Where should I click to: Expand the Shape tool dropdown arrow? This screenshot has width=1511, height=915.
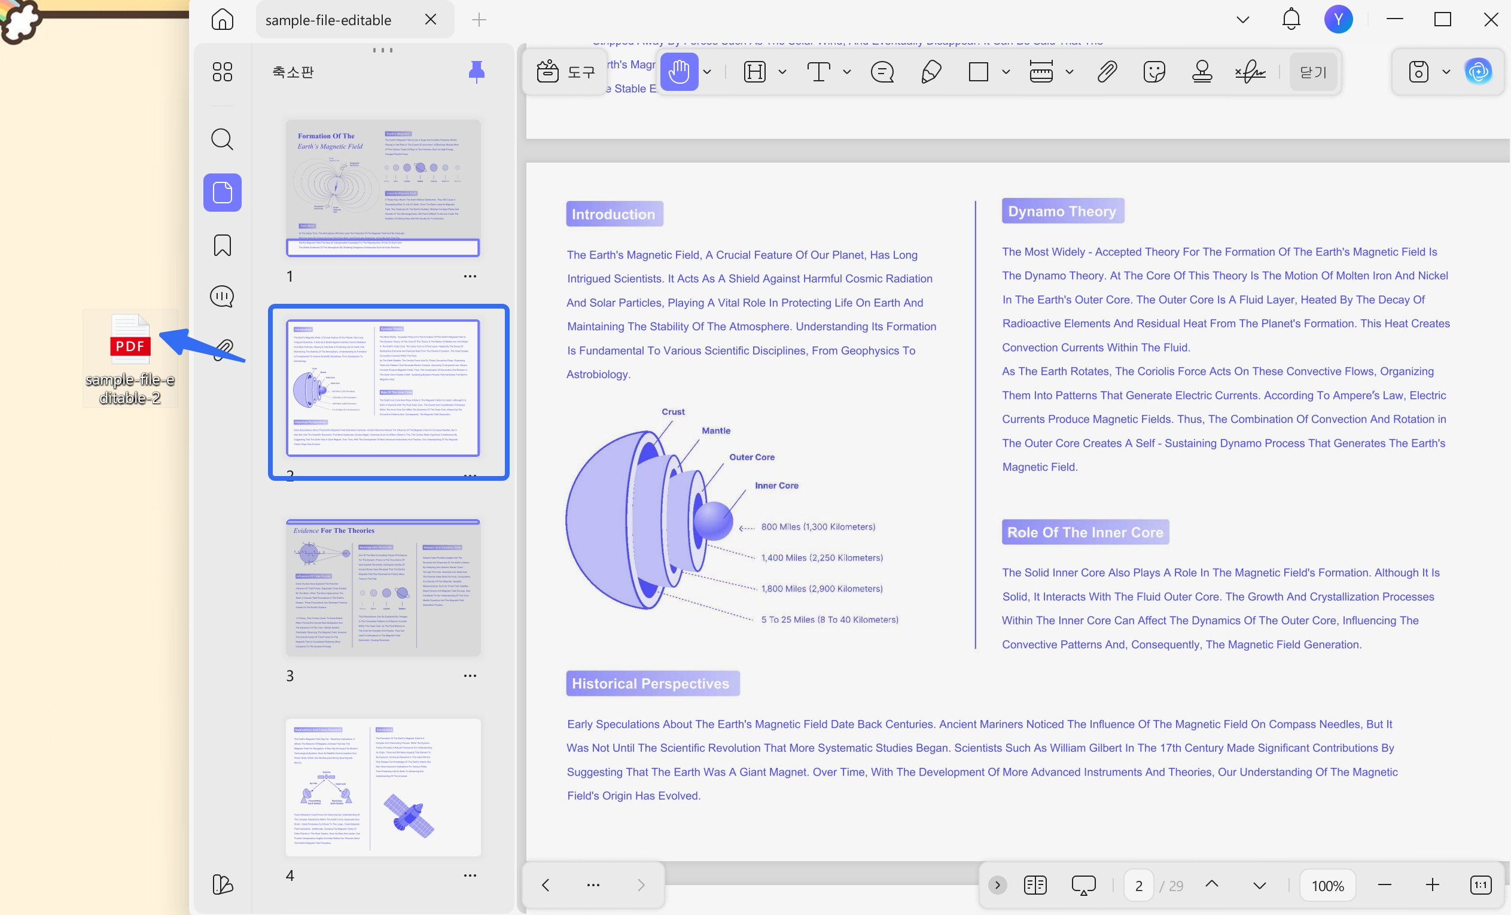[1006, 72]
